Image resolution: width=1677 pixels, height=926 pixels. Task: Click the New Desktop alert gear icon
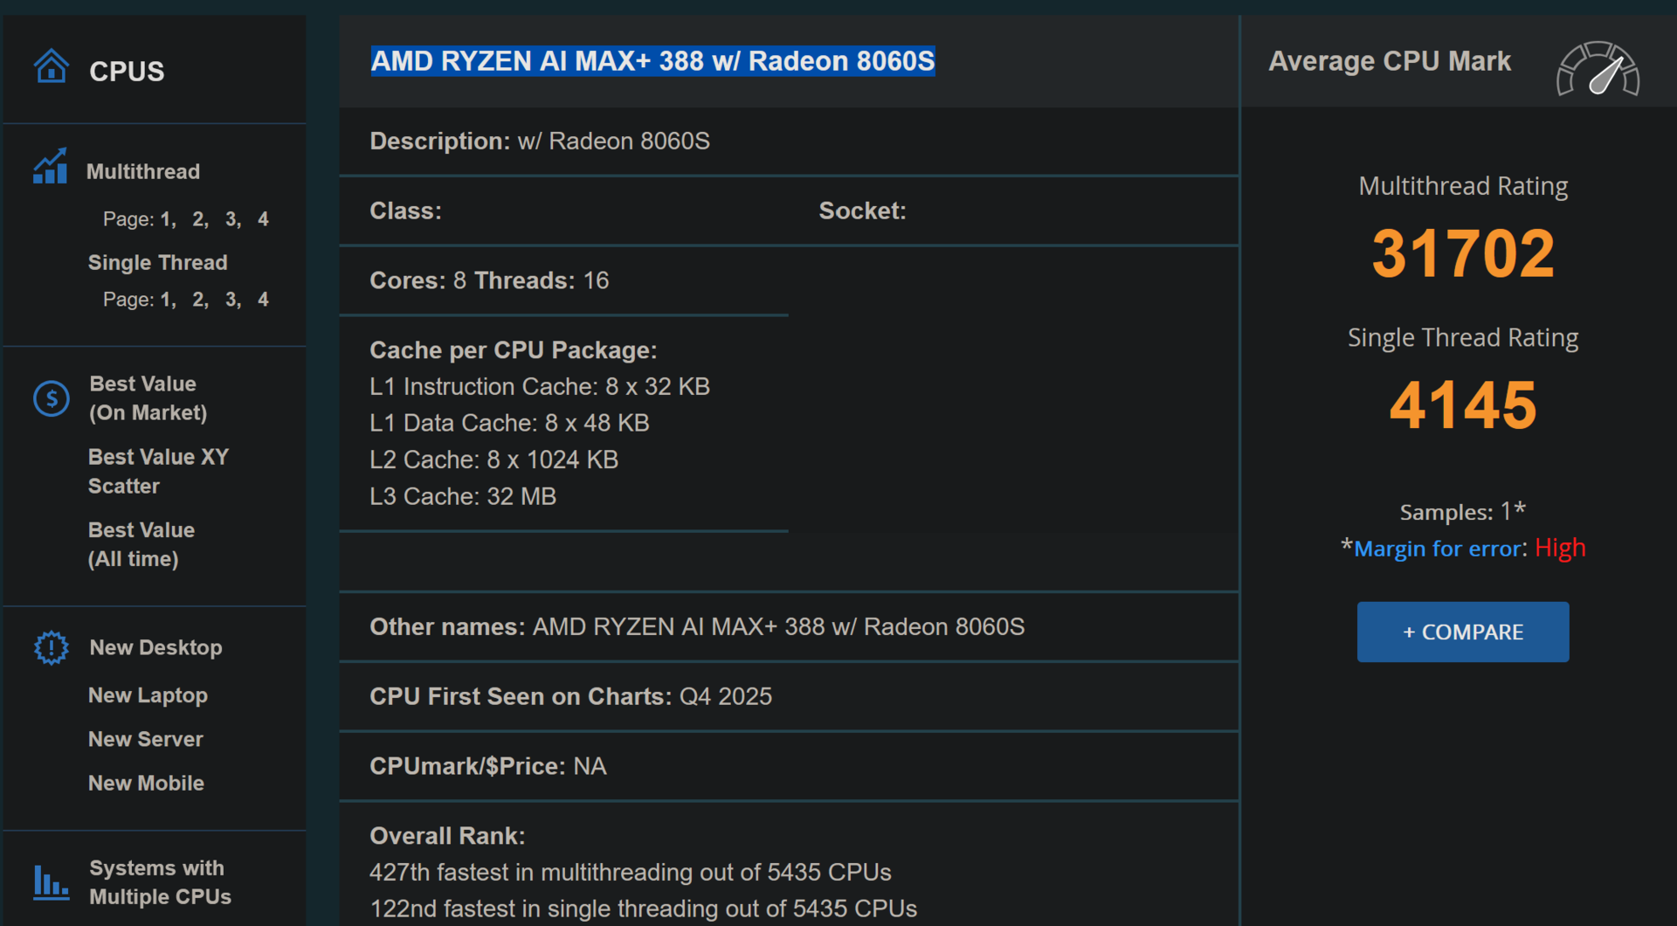tap(51, 647)
